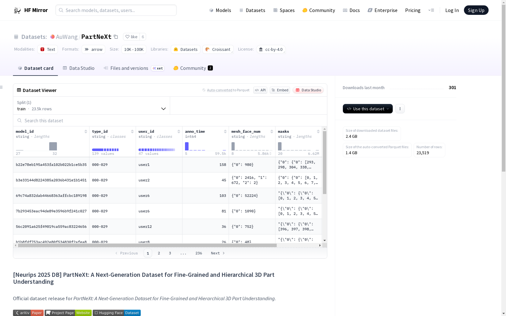The height and width of the screenshot is (316, 506).
Task: Sort by the anno_time column icon
Action: click(225, 131)
